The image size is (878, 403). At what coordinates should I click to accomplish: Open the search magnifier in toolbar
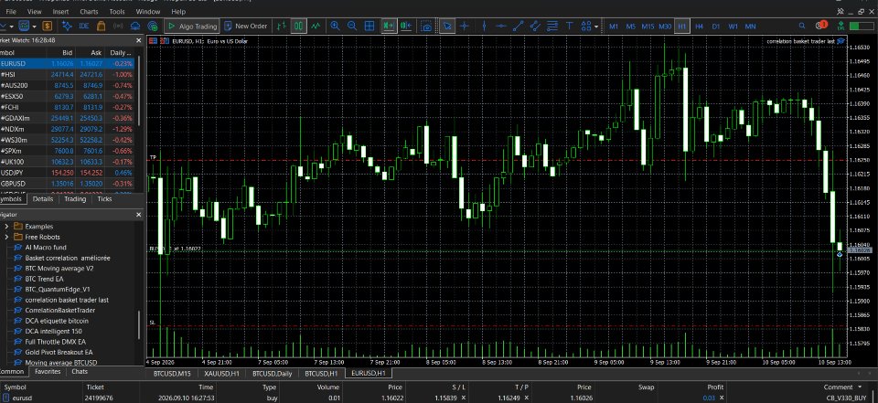click(802, 26)
